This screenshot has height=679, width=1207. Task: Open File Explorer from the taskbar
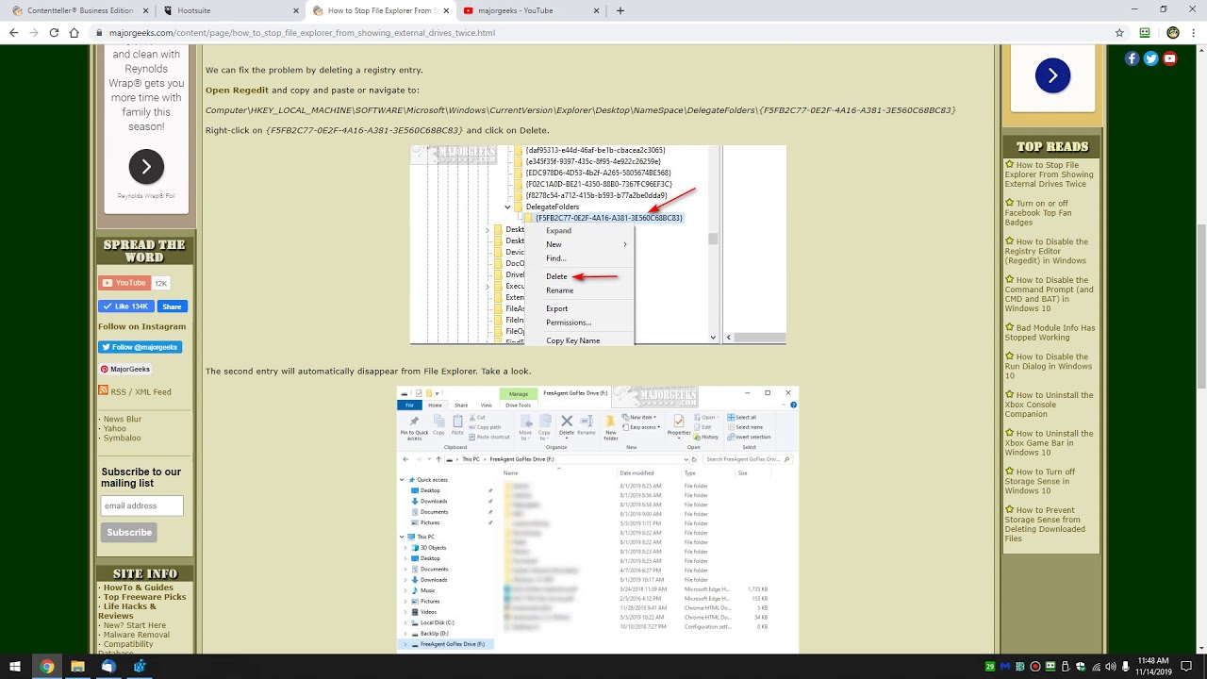tap(77, 667)
